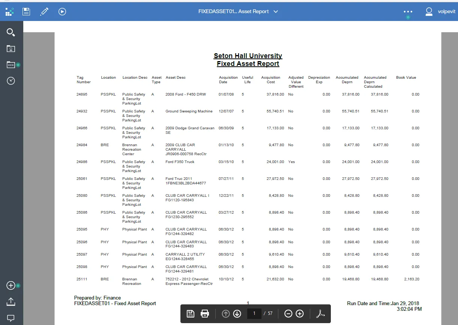Click acquisition cost 55,740.51

tap(275, 111)
